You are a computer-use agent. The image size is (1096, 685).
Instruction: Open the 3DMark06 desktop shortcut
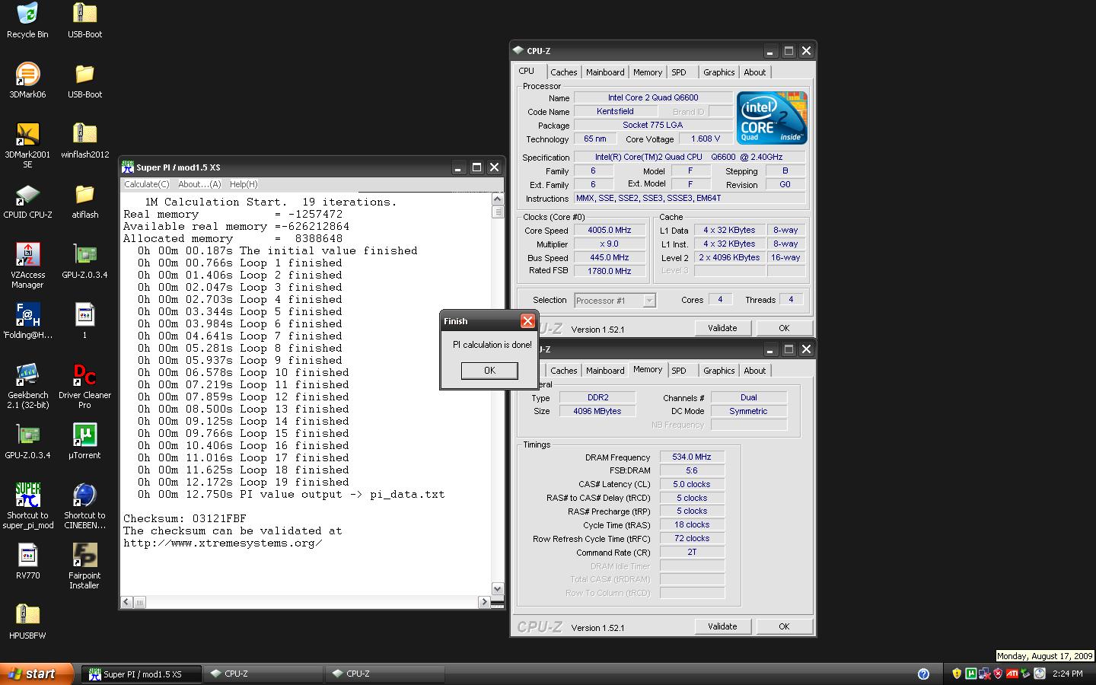click(27, 80)
